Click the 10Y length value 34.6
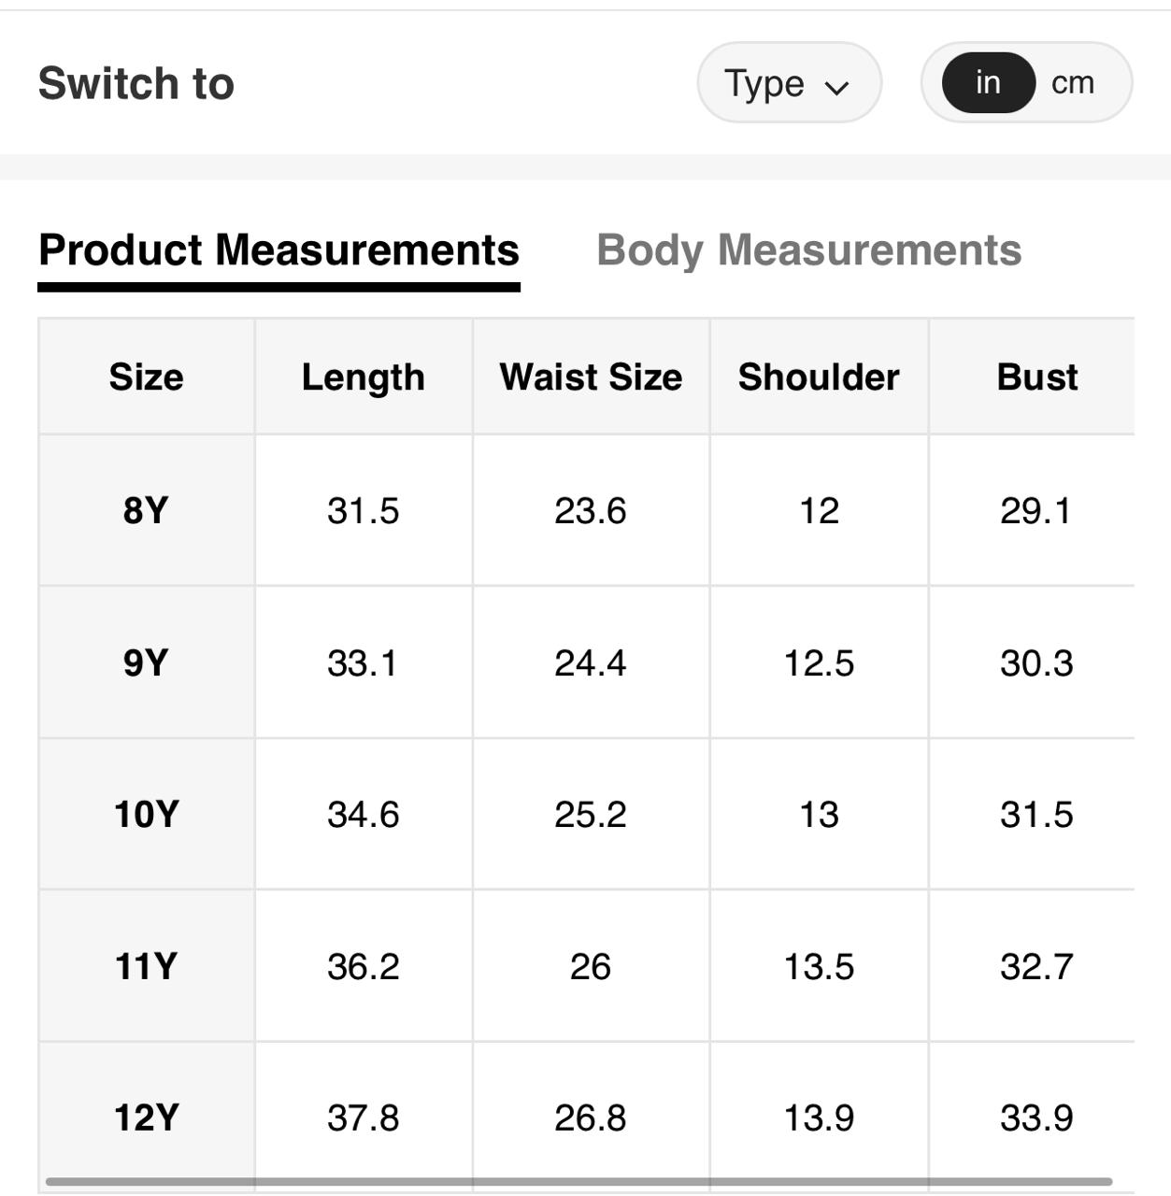 pyautogui.click(x=363, y=815)
